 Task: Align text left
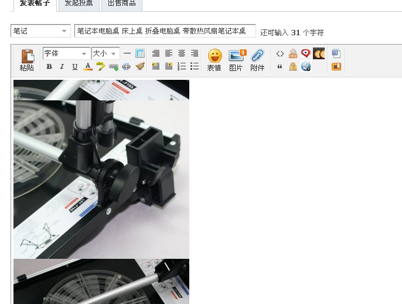(x=169, y=53)
